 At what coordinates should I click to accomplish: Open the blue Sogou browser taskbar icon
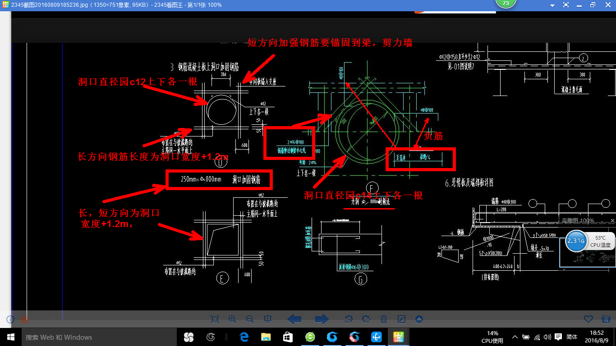coord(332,337)
